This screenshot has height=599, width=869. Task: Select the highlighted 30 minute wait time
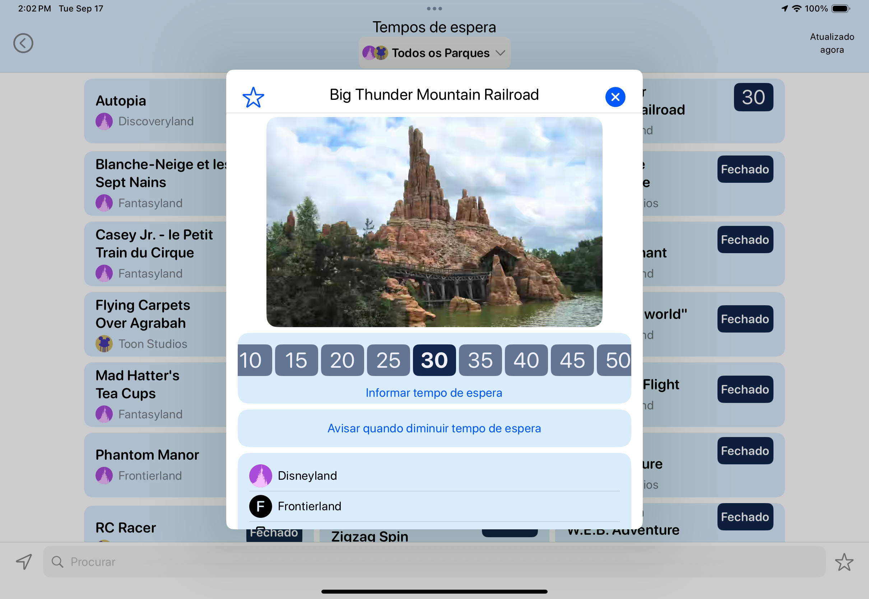tap(434, 360)
